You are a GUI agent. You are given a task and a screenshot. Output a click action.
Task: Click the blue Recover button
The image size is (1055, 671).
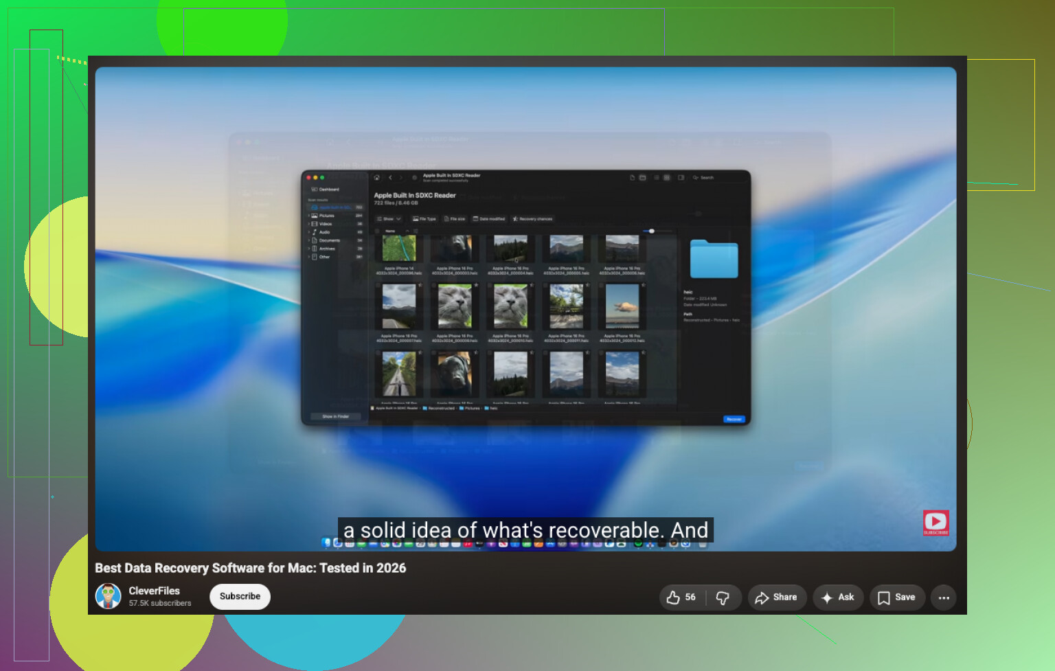[734, 419]
